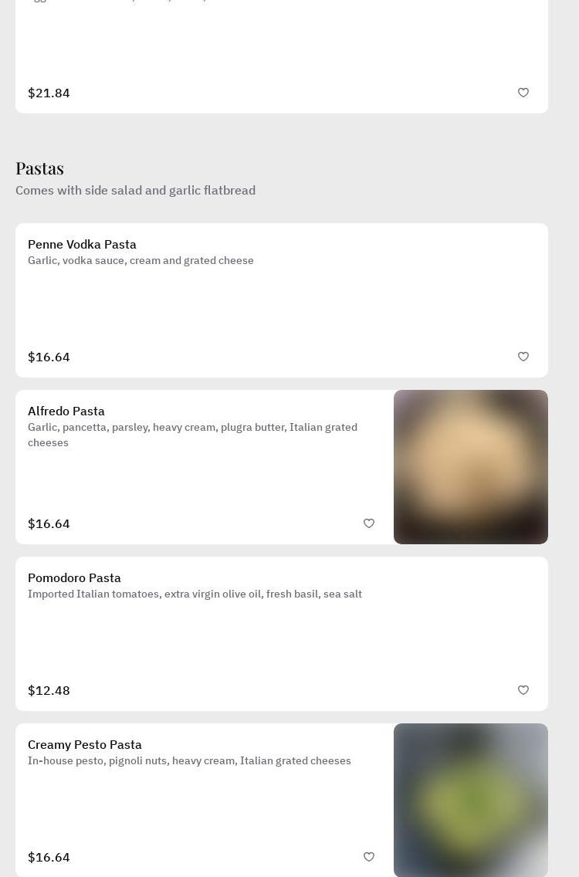Open the Alfredo Pasta photo
This screenshot has width=579, height=877.
pos(471,467)
